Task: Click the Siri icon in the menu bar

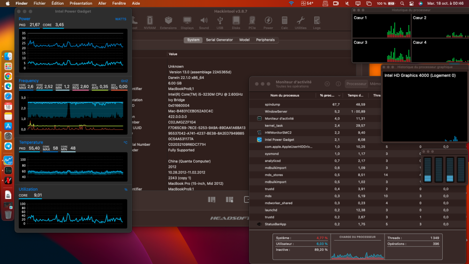Action: (421, 3)
